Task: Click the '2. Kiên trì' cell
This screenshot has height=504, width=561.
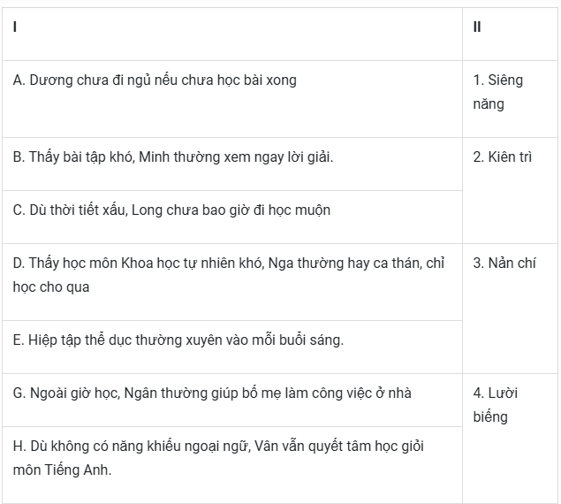Action: (510, 191)
